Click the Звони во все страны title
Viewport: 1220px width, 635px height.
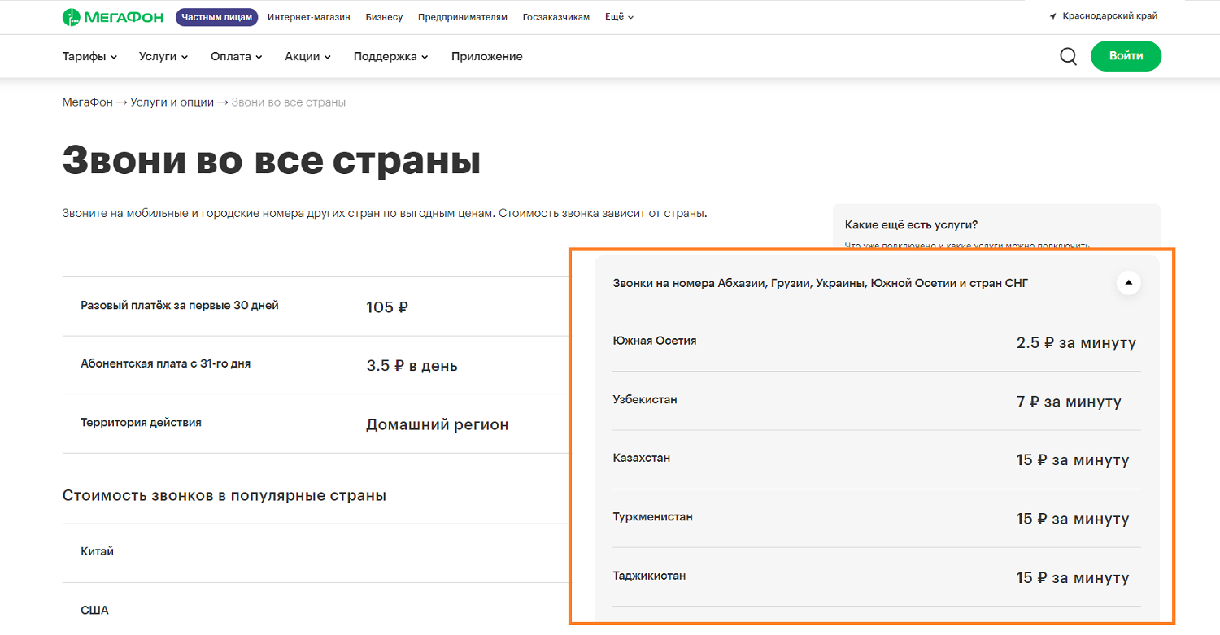(272, 160)
